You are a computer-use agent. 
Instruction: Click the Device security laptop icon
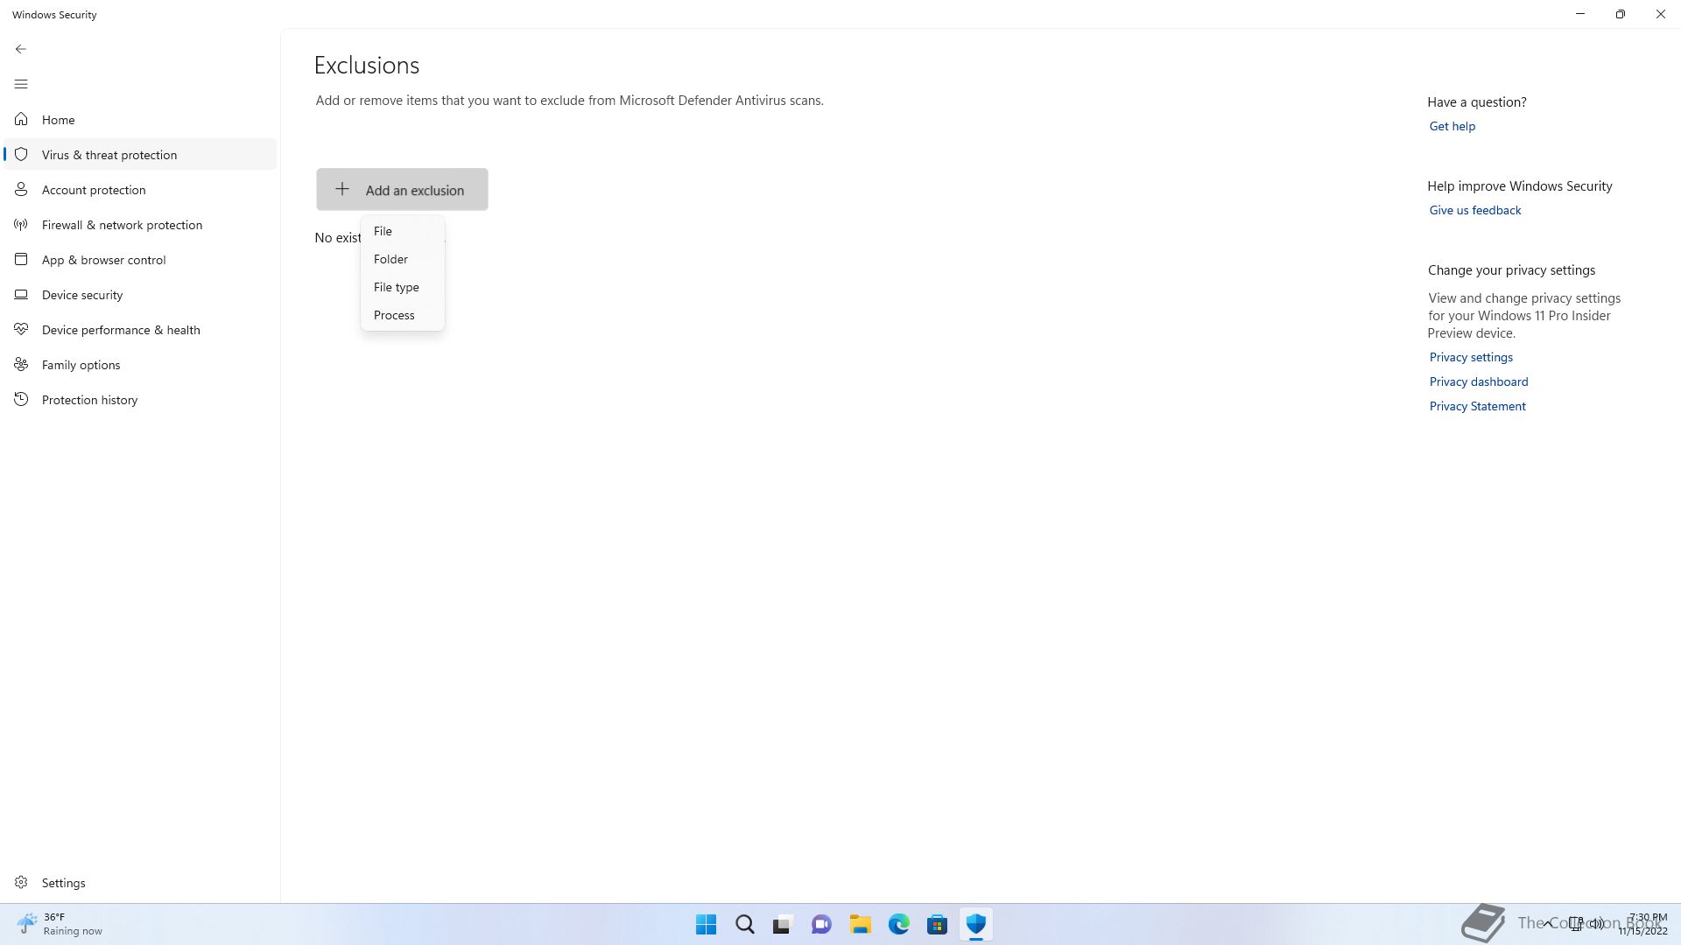tap(21, 294)
